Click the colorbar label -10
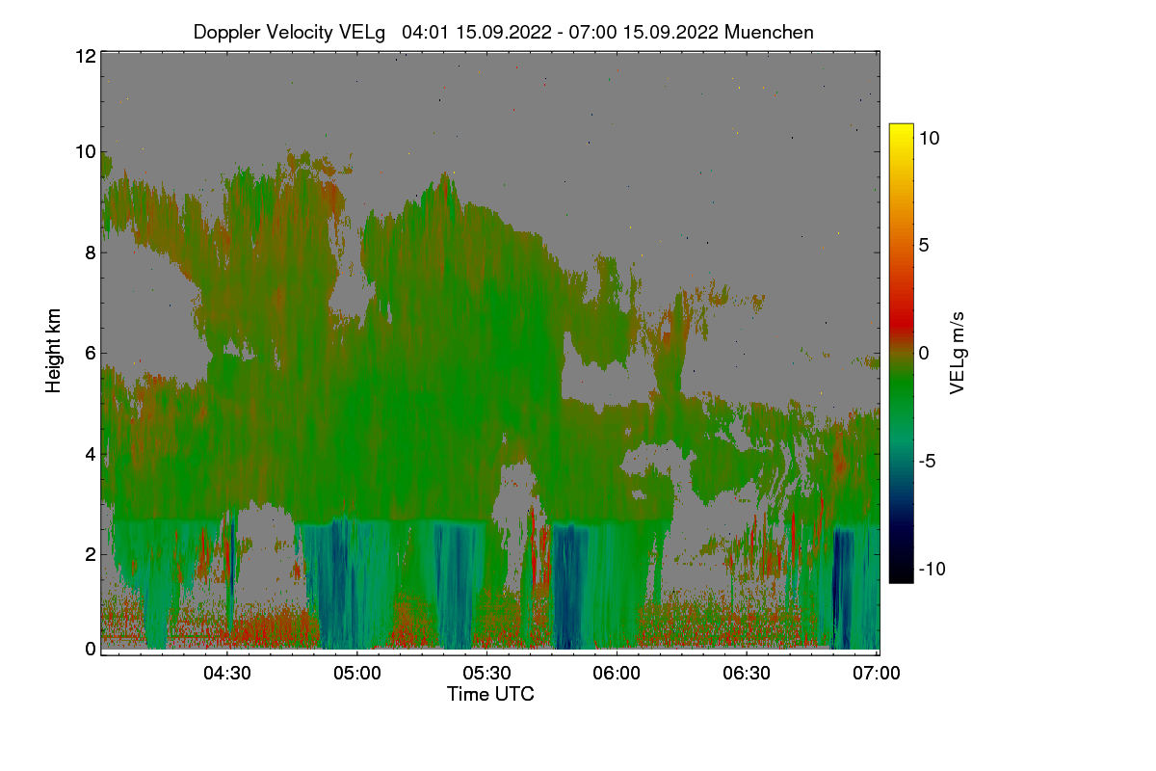Viewport: 1156px width, 771px height. [x=932, y=569]
